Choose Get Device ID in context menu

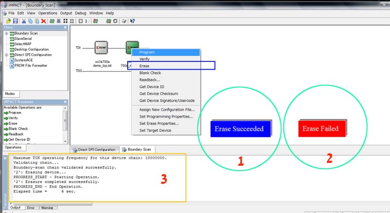click(x=166, y=87)
